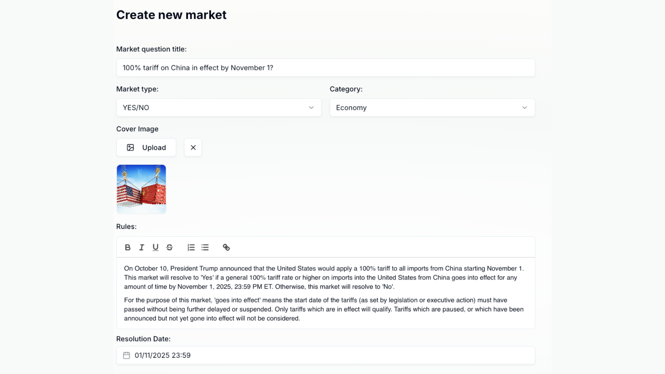Click the cover image thumbnail of containers
665x374 pixels.
[x=141, y=189]
